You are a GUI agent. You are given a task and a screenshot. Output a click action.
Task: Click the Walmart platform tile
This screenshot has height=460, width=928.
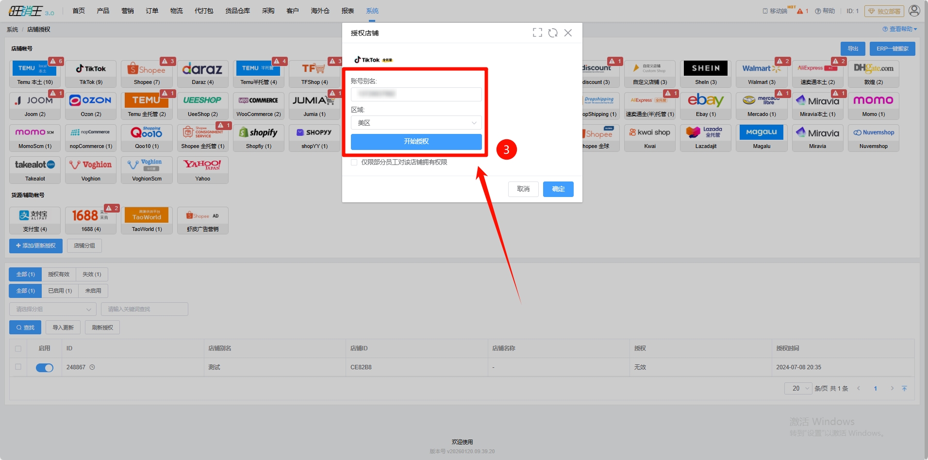(x=762, y=74)
